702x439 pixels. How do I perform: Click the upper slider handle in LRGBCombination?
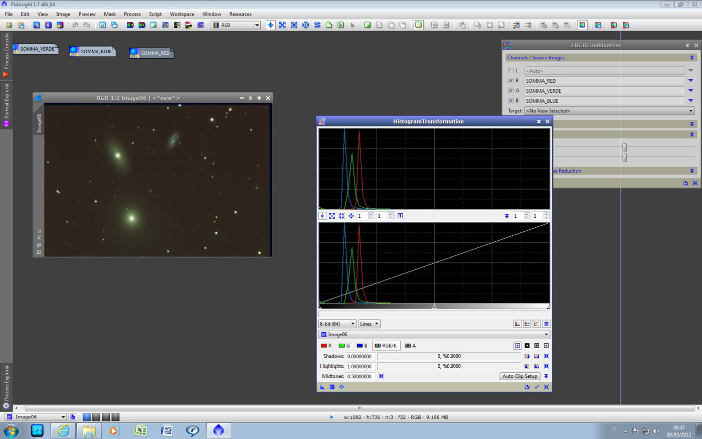point(625,148)
